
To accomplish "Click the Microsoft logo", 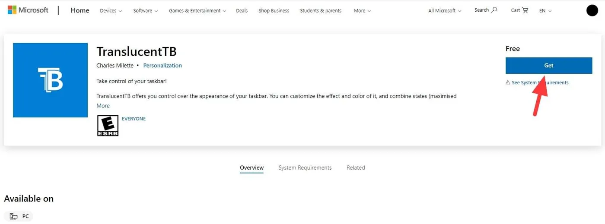I will [28, 10].
